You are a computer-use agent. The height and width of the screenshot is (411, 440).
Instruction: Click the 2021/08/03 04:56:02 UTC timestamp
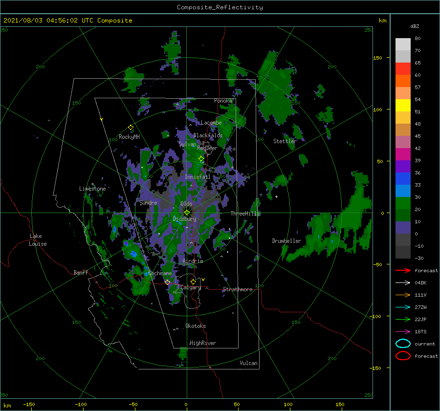click(67, 21)
